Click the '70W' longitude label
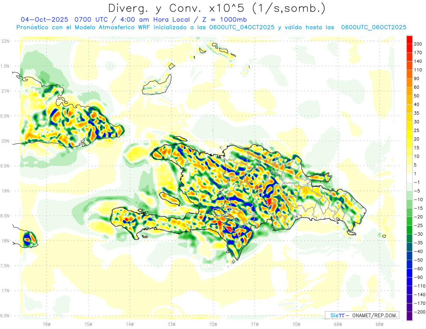The image size is (426, 329). (296, 324)
